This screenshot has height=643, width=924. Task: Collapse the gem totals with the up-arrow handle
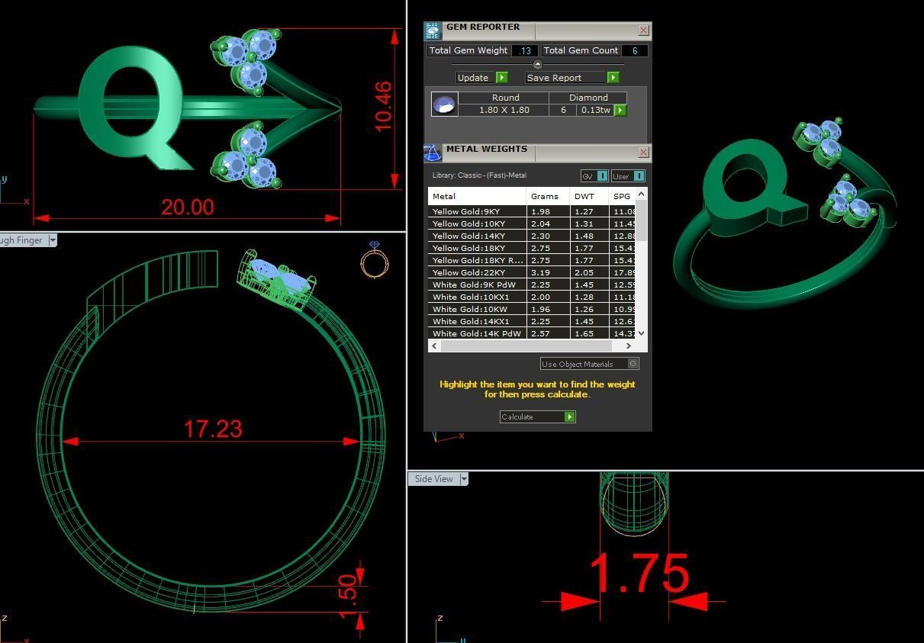537,64
